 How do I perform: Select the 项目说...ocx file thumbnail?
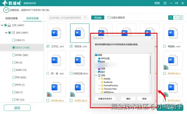point(80,33)
